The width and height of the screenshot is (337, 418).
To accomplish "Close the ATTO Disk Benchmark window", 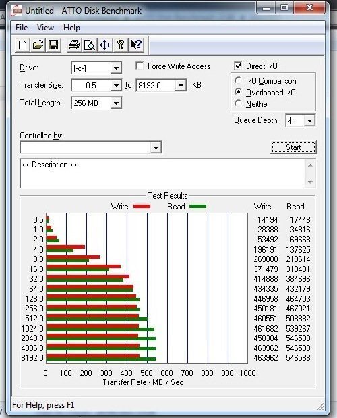I will tap(309, 8).
